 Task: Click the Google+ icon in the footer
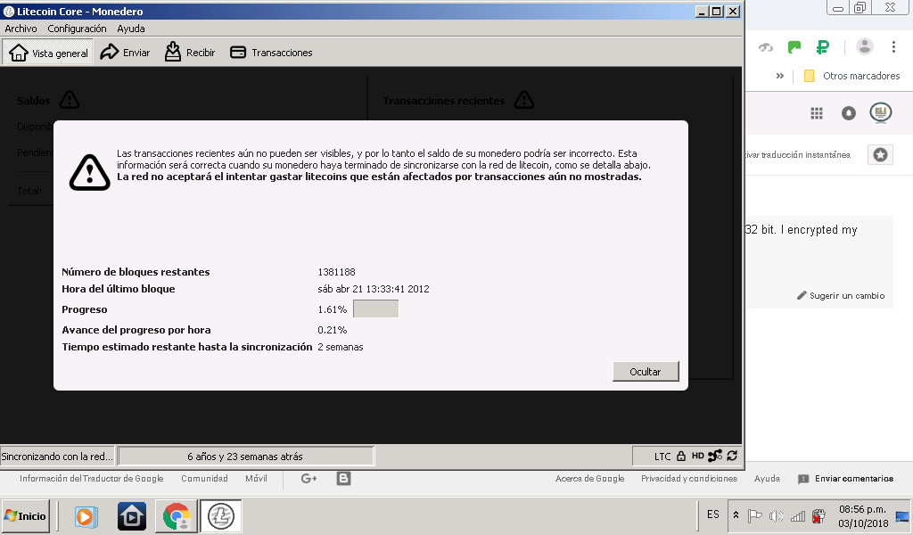point(308,479)
